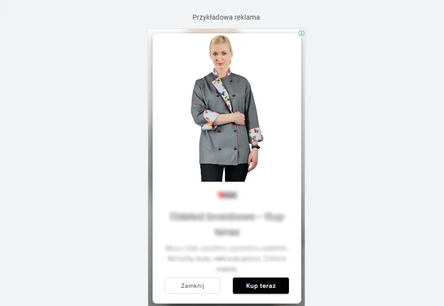The image size is (444, 306).
Task: Click the second line of the blurred headline
Action: click(227, 232)
